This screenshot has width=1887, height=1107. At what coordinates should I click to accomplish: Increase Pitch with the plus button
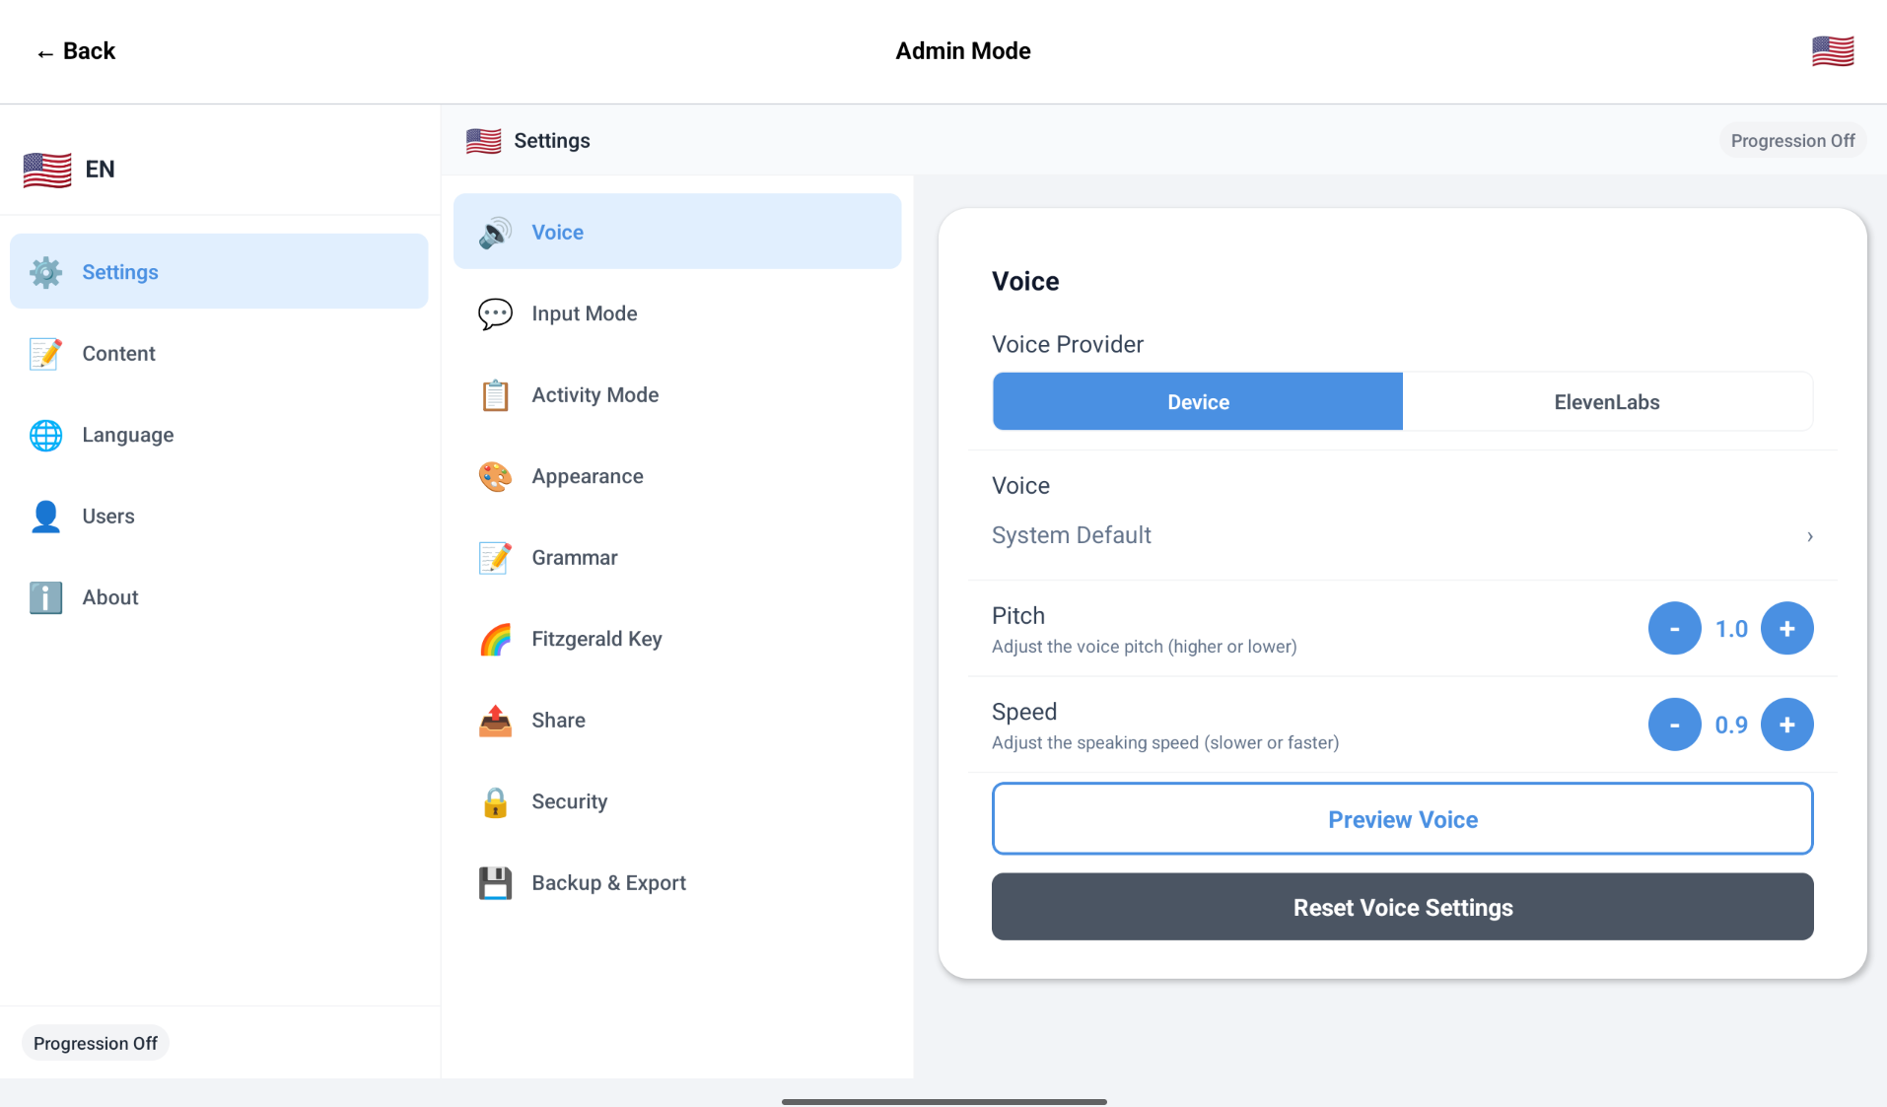tap(1785, 629)
